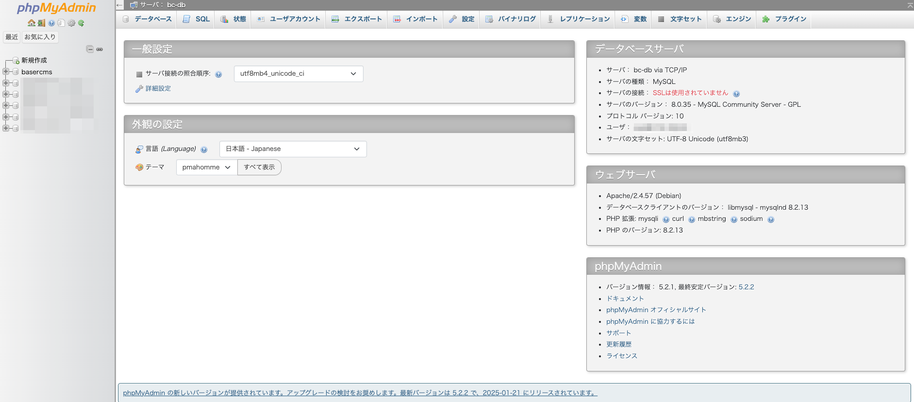Viewport: 914px width, 402px height.
Task: Open the collation dropdown utf8mb4_unicode_ci
Action: (x=299, y=74)
